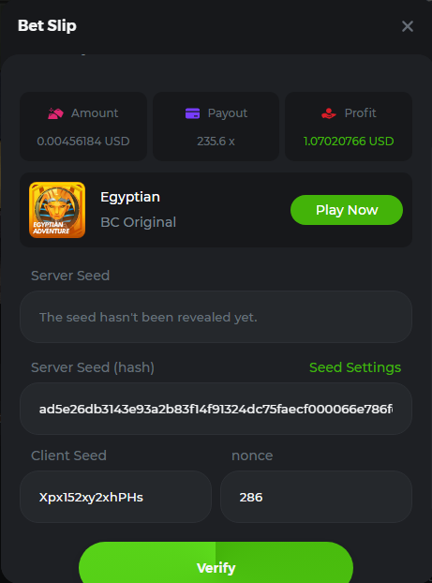Click the BC Original label
The width and height of the screenshot is (432, 583).
(x=139, y=222)
